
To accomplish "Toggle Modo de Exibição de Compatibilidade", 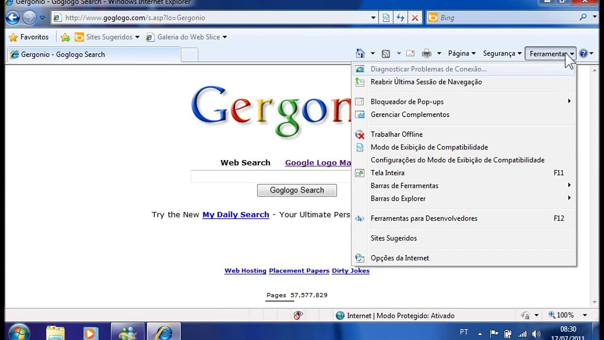I will click(x=464, y=147).
